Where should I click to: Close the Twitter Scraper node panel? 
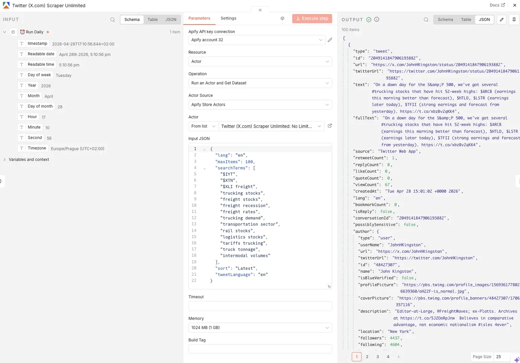514,6
